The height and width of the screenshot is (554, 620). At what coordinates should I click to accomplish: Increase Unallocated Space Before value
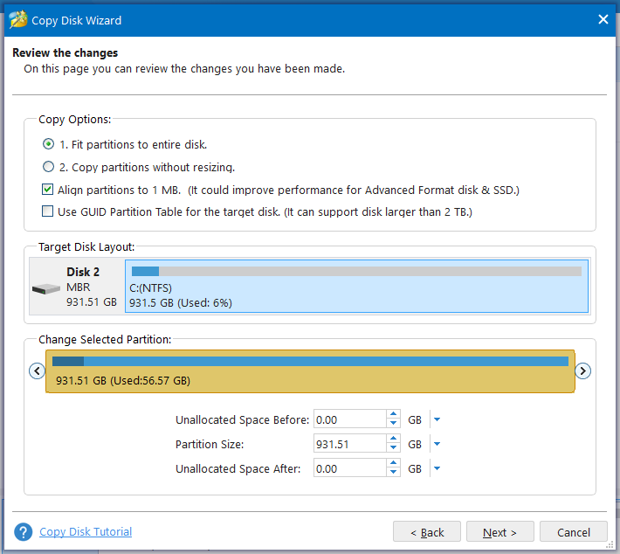393,414
